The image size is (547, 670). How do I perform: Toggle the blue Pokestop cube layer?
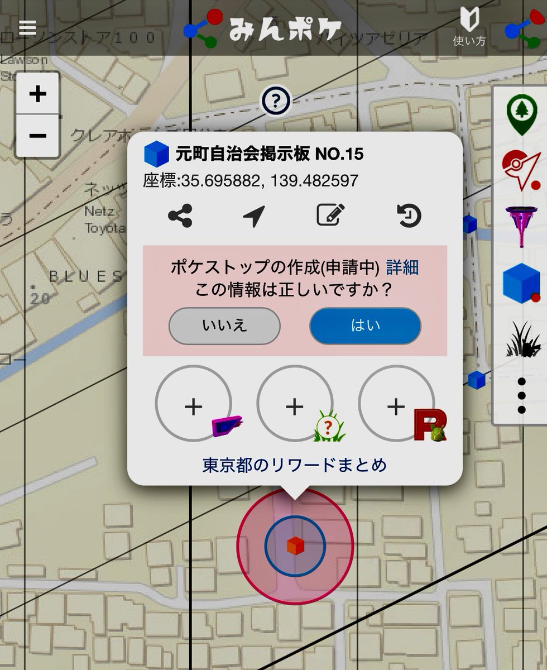point(522,283)
